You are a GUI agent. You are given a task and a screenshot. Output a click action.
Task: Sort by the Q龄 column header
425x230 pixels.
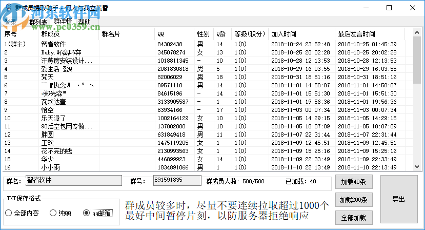coord(222,34)
